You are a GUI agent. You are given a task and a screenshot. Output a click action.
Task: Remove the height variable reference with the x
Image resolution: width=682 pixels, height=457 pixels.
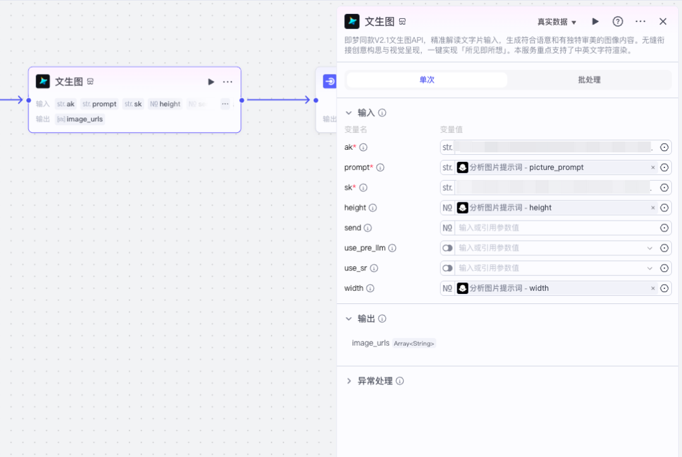653,207
